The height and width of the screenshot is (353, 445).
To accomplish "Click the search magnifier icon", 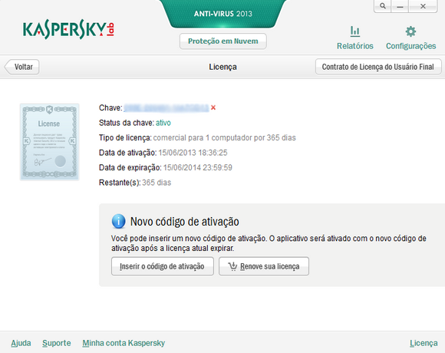I will point(383,6).
